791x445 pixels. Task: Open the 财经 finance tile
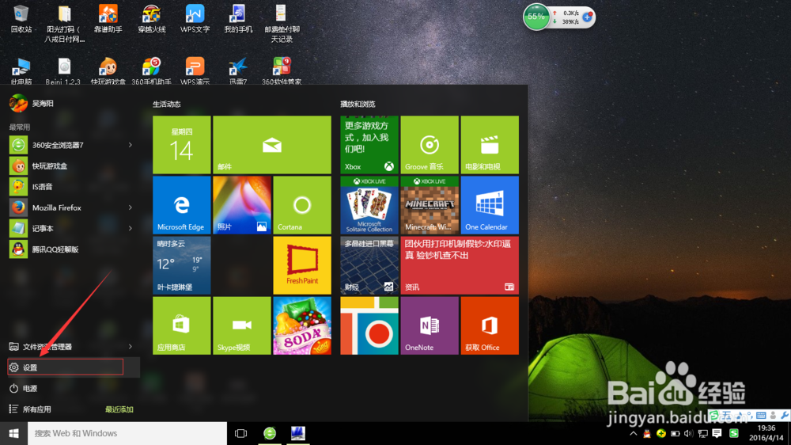click(x=369, y=264)
